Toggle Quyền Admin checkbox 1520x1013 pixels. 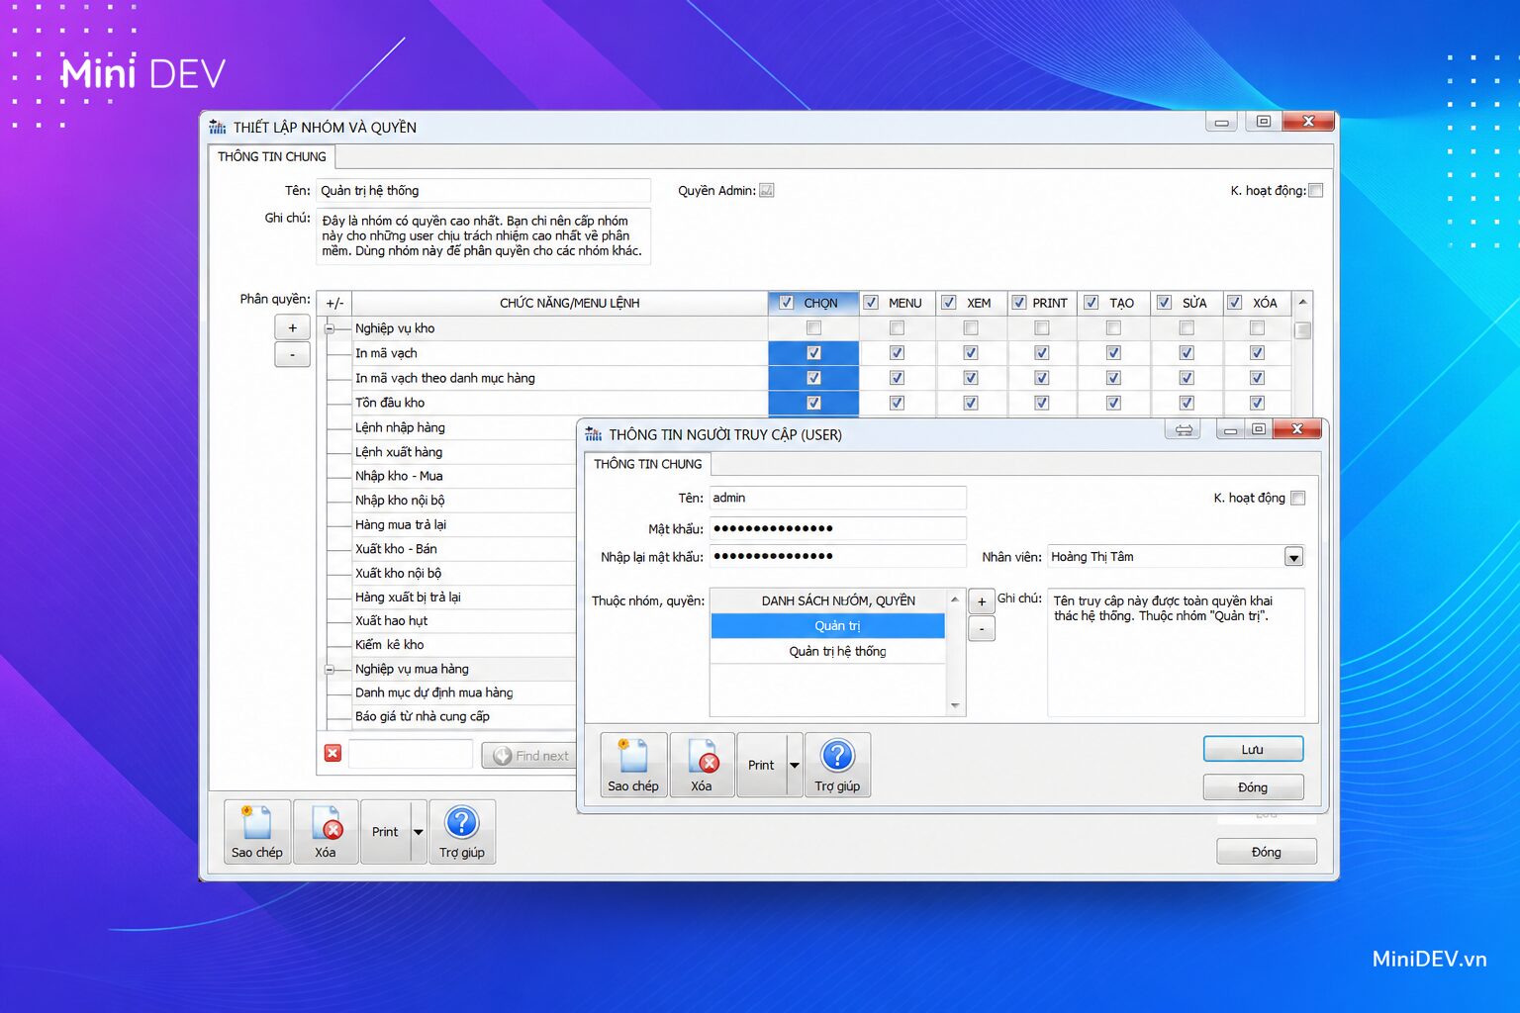point(767,190)
